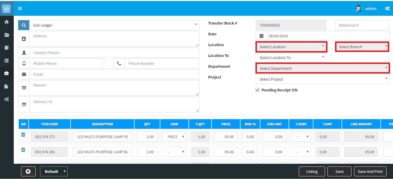Open the list icon menu in sidebar
This screenshot has height=179, width=393.
click(x=6, y=61)
